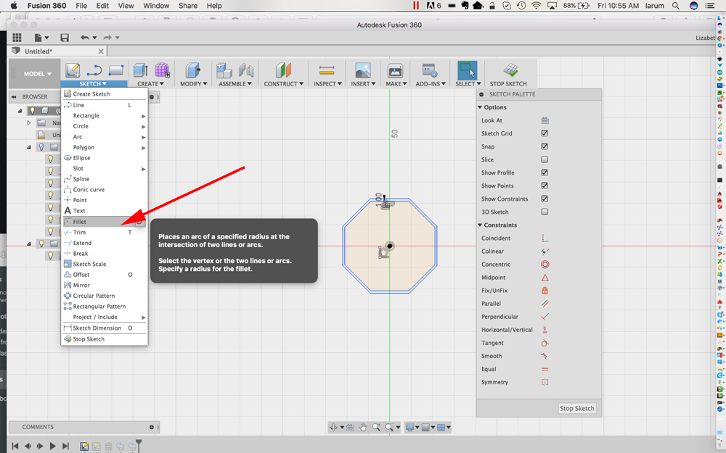Click the Orbit icon in navigation bar
Screen dimensions: 726x453
[333, 427]
